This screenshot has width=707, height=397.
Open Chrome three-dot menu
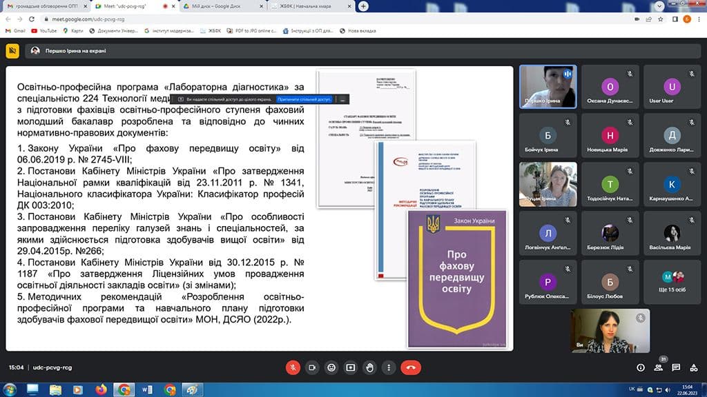point(699,19)
